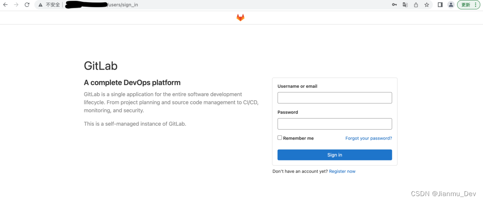This screenshot has width=483, height=201.
Task: Click 'This is a self-managed instance' text
Action: click(x=135, y=124)
